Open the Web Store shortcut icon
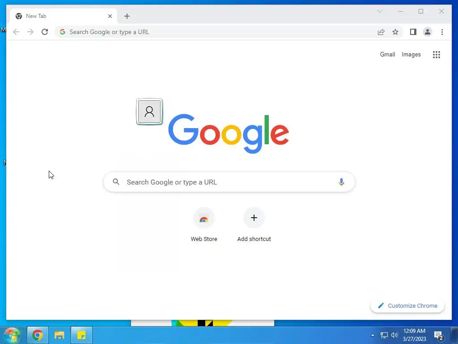 click(x=204, y=218)
